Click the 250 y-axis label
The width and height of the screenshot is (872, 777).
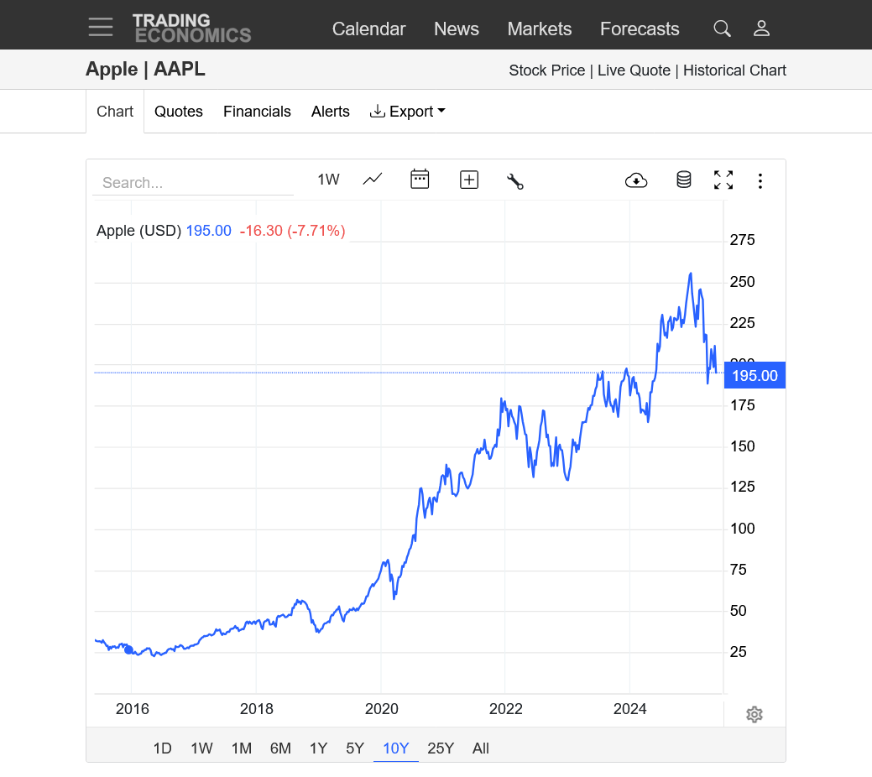pyautogui.click(x=743, y=281)
